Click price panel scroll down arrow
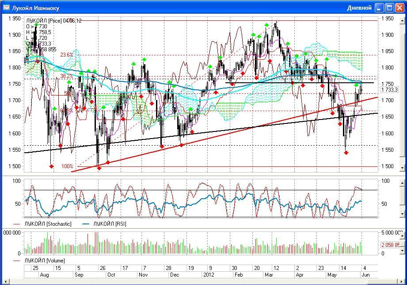Screen dimensions: 407x285 (x=403, y=168)
